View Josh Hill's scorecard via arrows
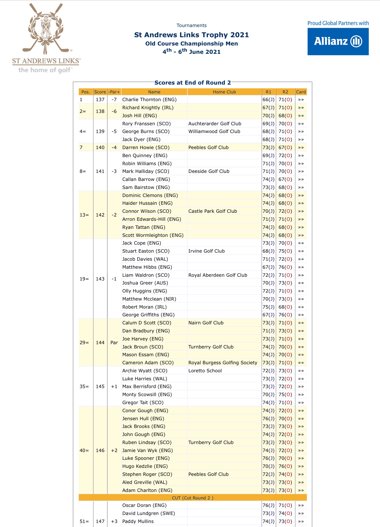Viewport: 380px width, 527px height. click(301, 116)
